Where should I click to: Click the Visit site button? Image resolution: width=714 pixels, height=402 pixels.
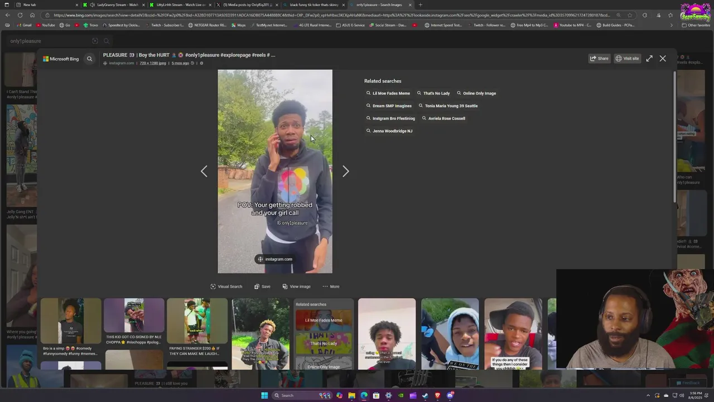(627, 58)
